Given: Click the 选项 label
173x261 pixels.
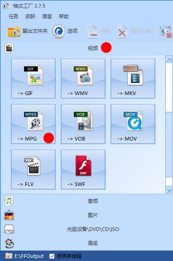Looking at the screenshot, I should tap(72, 31).
